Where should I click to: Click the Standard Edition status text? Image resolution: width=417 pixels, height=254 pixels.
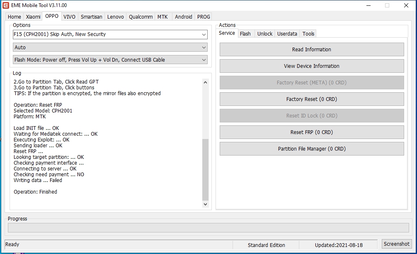[x=266, y=245]
